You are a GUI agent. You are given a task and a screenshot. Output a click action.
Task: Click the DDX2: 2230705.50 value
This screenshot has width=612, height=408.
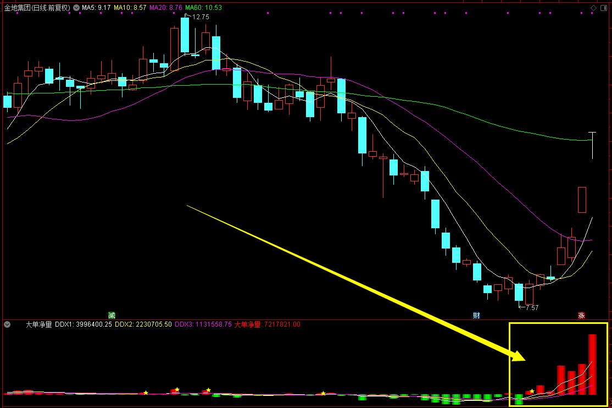[x=143, y=324]
